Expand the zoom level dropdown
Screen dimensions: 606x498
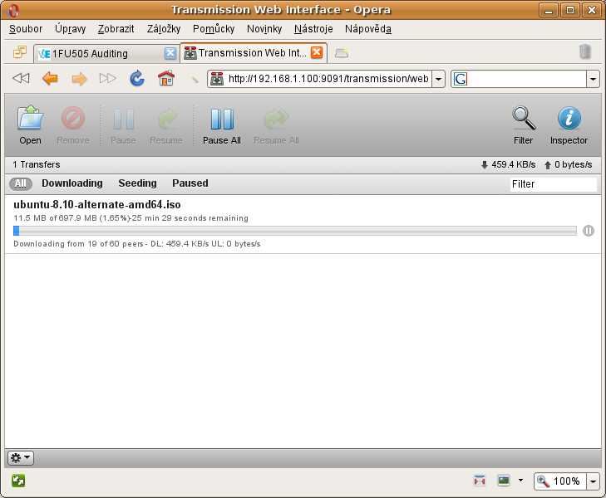[593, 481]
